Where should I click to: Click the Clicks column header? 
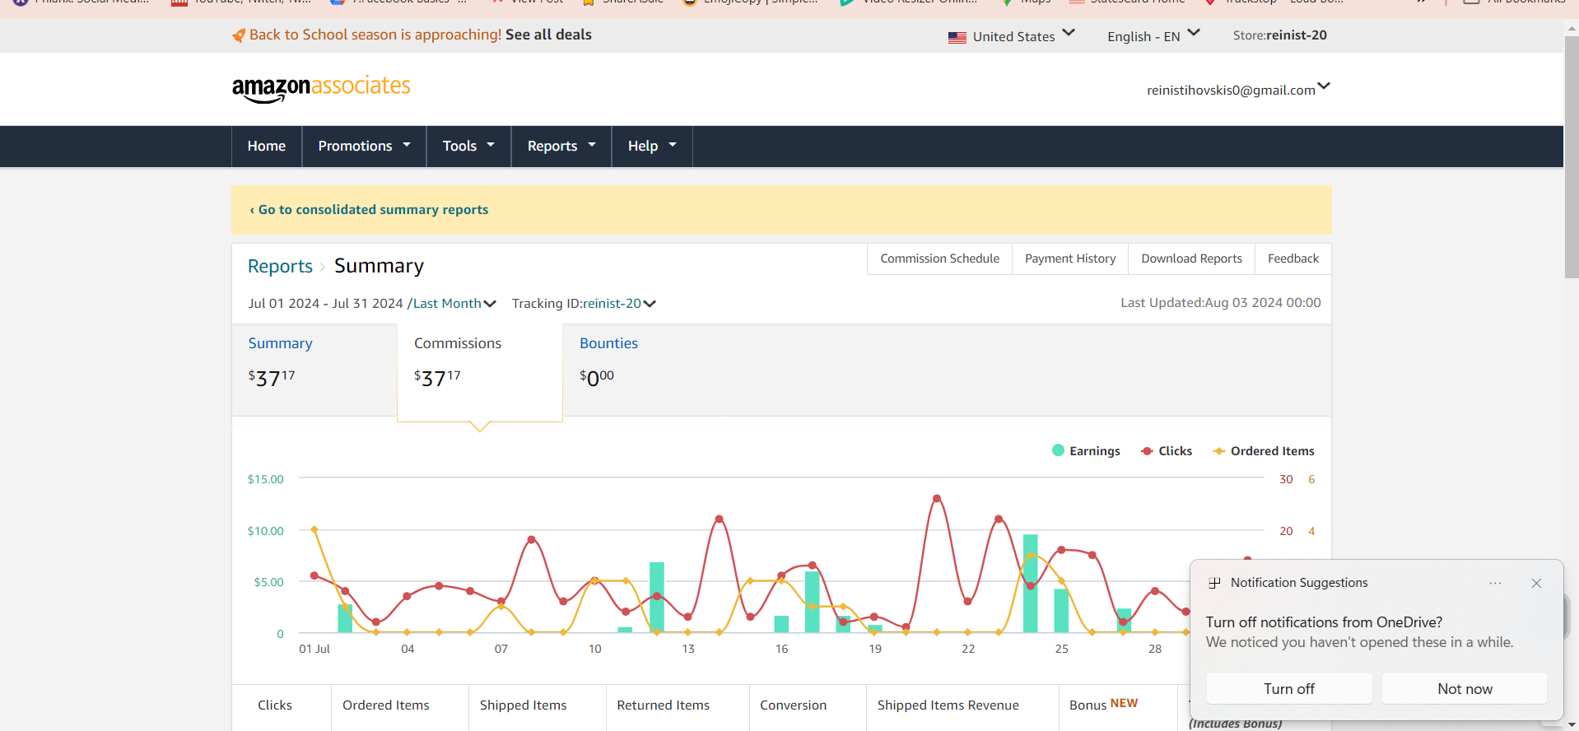275,705
